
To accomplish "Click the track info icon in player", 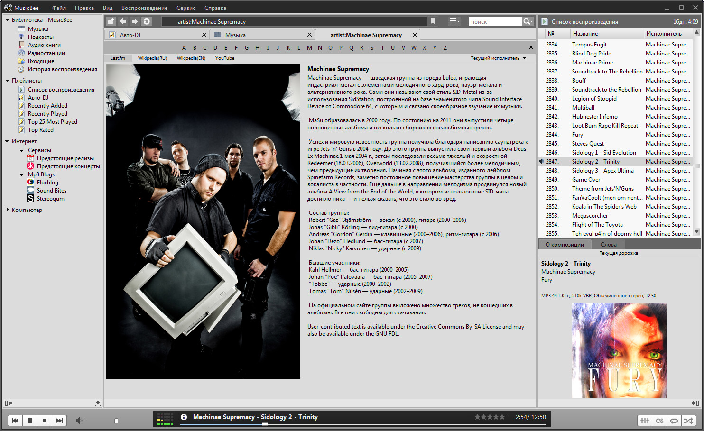I will coord(184,417).
